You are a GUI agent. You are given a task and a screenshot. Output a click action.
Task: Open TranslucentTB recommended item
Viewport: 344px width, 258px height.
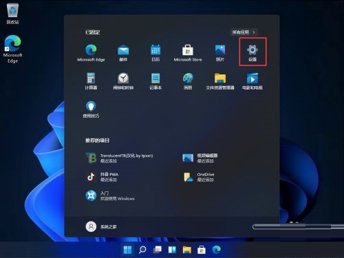[119, 158]
